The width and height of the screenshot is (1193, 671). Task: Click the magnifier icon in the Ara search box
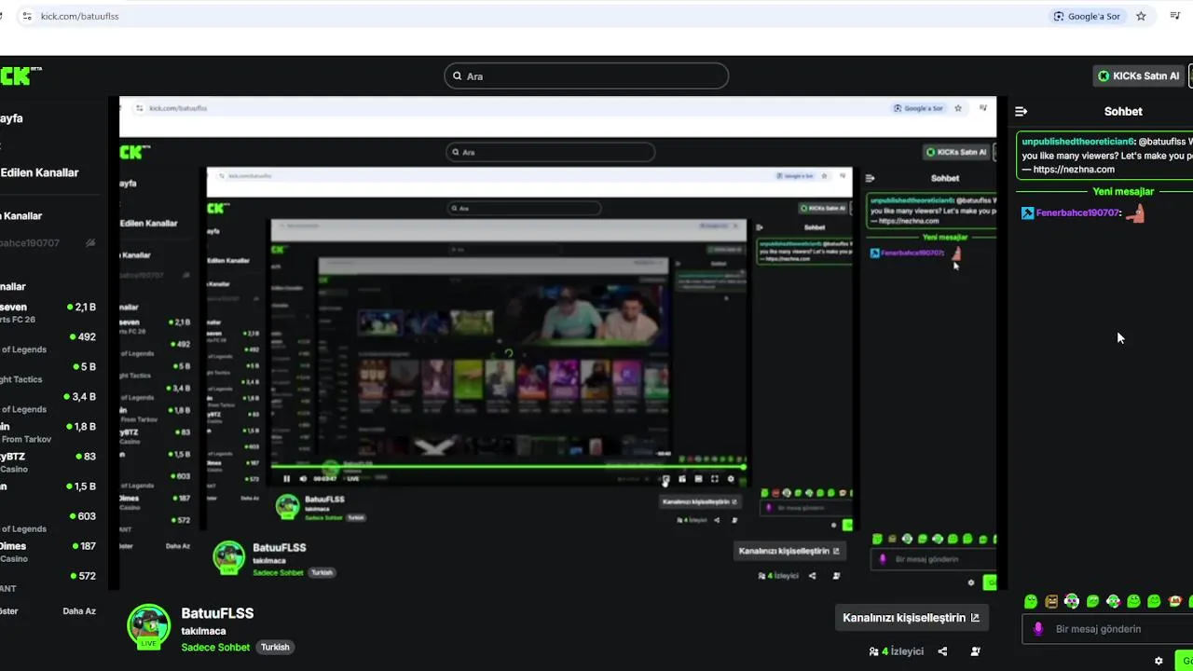[x=458, y=76]
